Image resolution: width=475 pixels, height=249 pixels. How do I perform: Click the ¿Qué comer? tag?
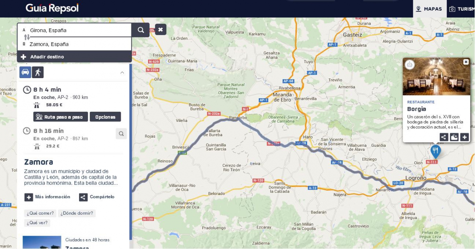[40, 213]
